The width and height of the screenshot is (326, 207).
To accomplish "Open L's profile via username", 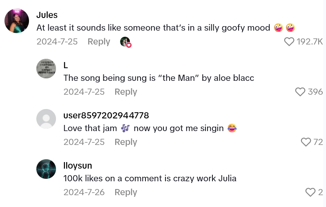I will click(x=66, y=65).
